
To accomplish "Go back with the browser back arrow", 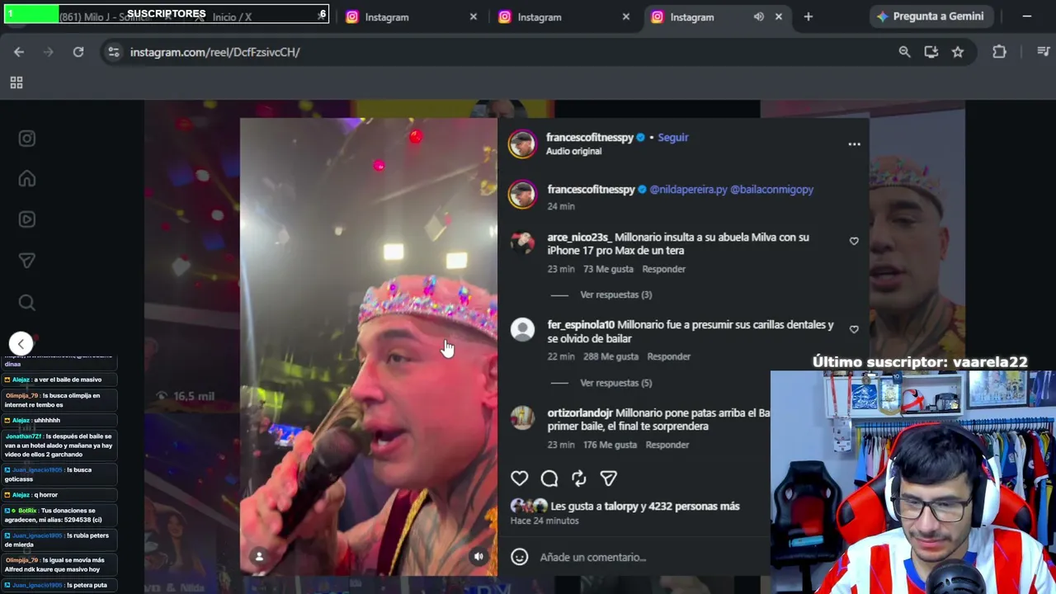I will [19, 52].
